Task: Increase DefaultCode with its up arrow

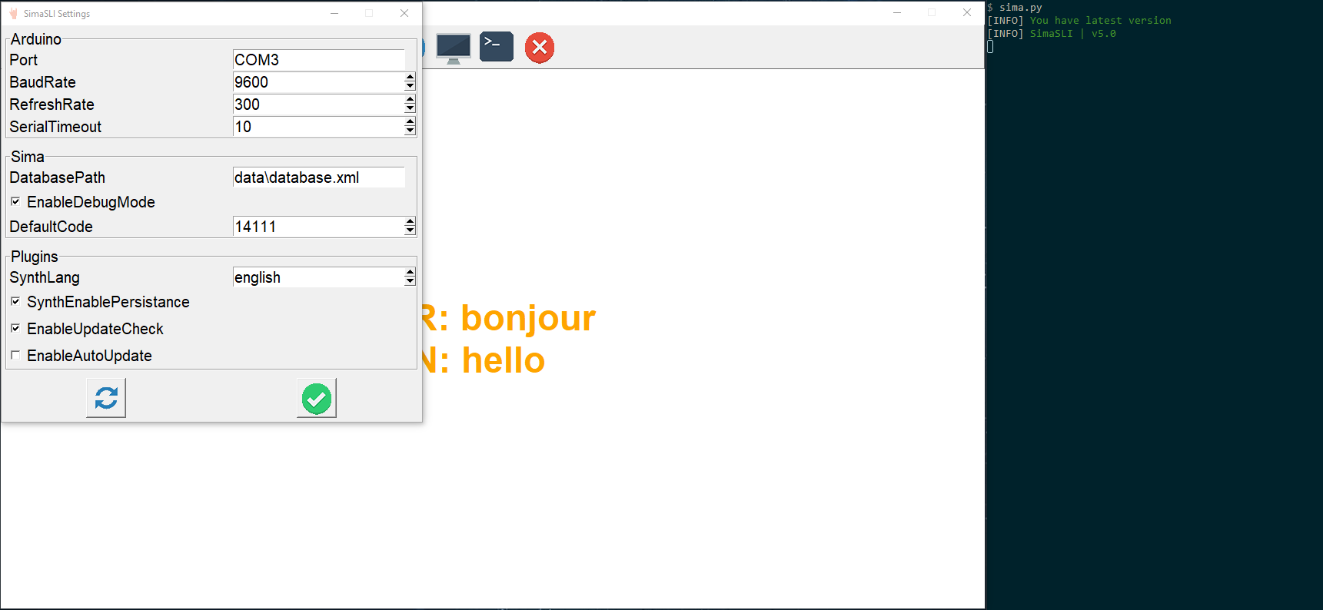Action: 410,222
